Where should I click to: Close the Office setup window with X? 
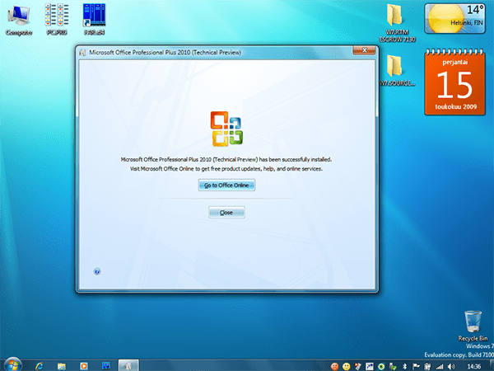(x=364, y=50)
